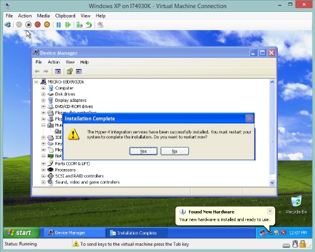
Task: Open the File menu of the VM connection
Action: (x=9, y=16)
